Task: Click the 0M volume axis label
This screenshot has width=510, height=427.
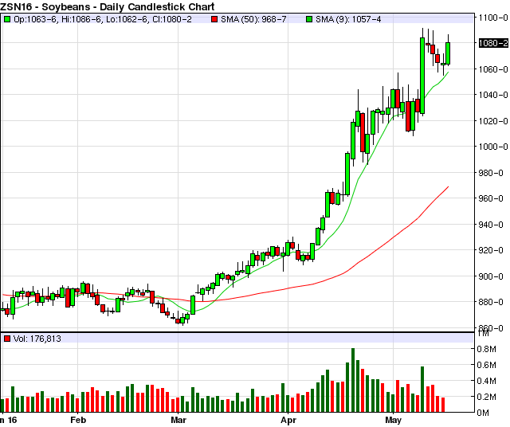Action: [484, 413]
